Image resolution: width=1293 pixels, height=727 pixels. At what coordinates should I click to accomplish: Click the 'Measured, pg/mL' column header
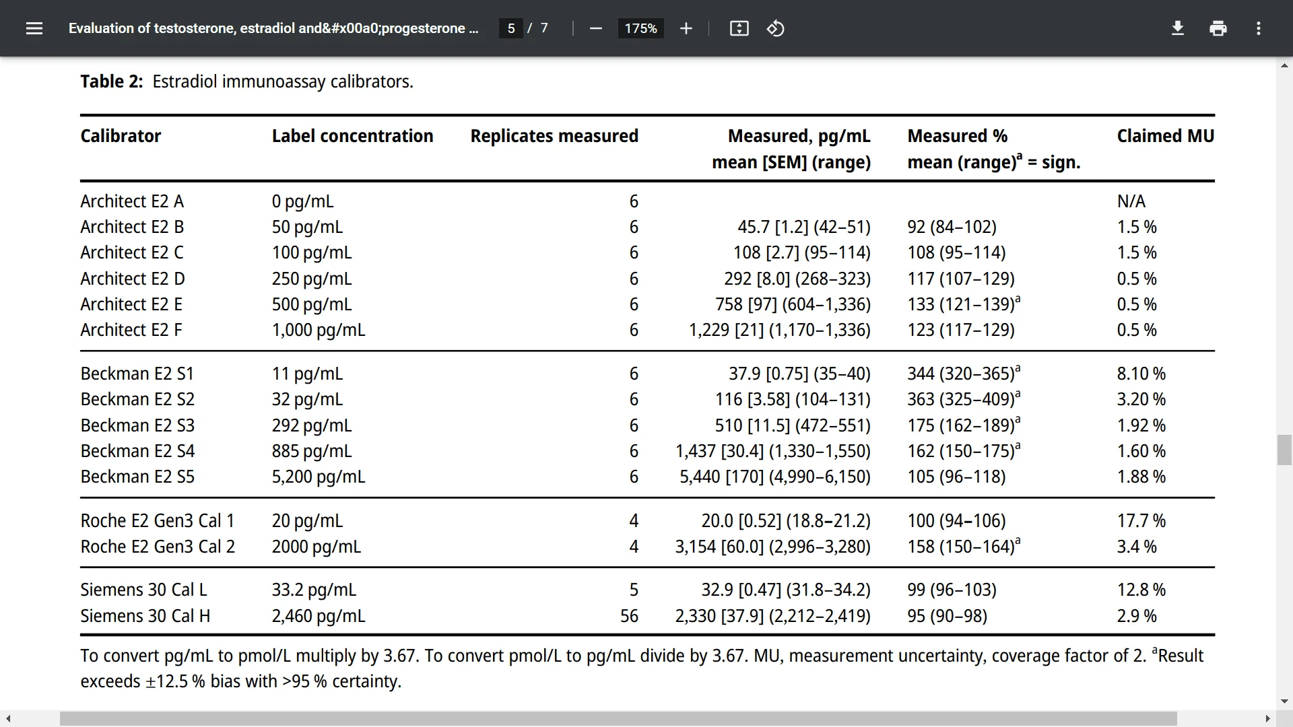pos(799,136)
